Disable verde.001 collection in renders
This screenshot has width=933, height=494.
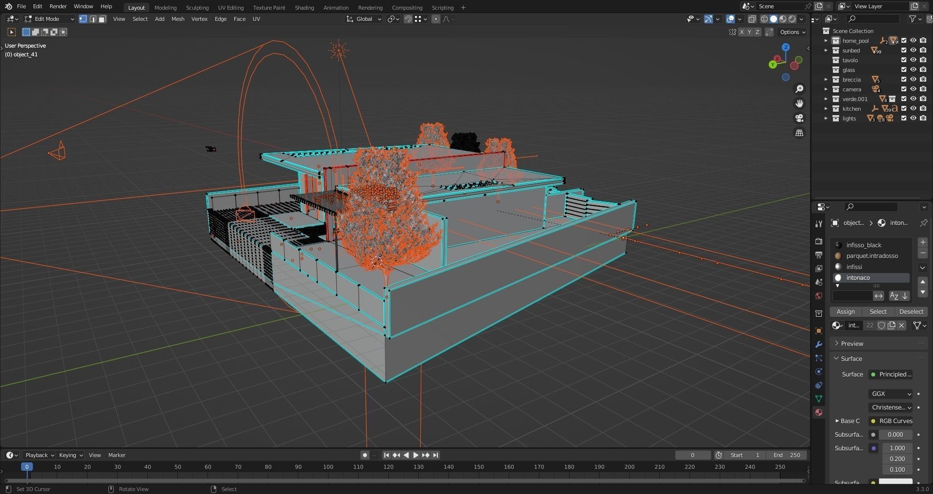coord(923,99)
